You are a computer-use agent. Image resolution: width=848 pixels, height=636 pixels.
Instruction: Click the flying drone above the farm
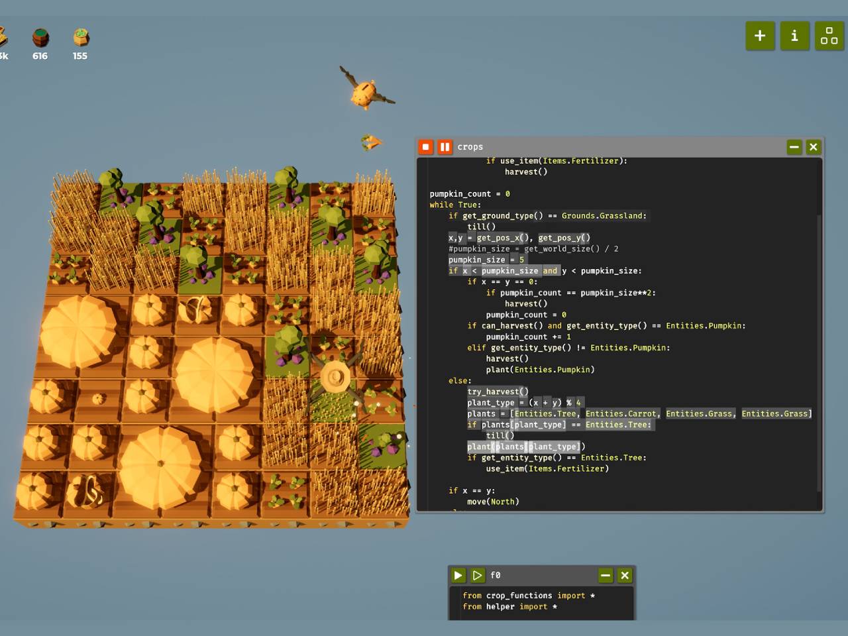(365, 91)
